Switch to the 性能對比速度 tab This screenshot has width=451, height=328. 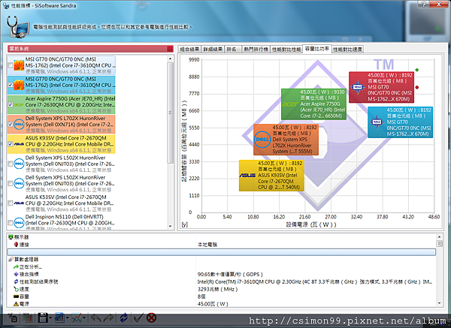point(347,50)
